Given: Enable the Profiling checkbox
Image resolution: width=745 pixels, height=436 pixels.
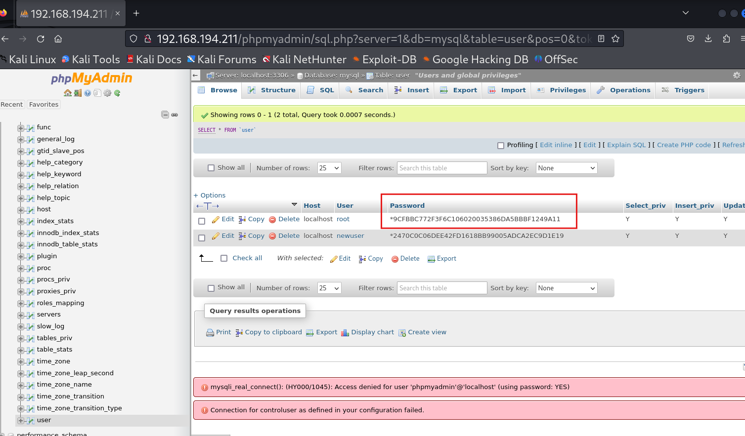Looking at the screenshot, I should click(501, 146).
